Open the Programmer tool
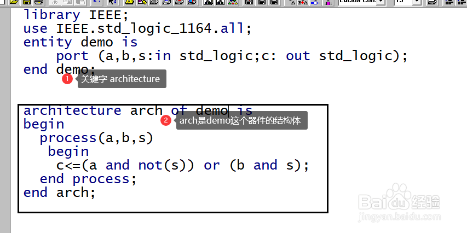The image size is (467, 233). [192, 2]
